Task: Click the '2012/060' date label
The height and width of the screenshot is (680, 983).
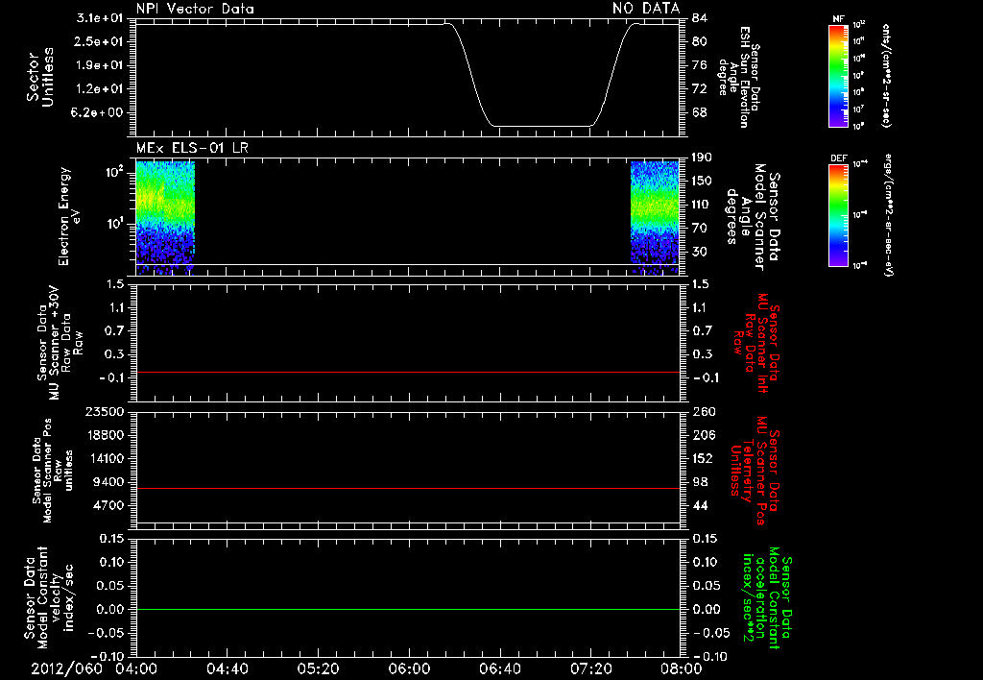Action: click(x=67, y=668)
